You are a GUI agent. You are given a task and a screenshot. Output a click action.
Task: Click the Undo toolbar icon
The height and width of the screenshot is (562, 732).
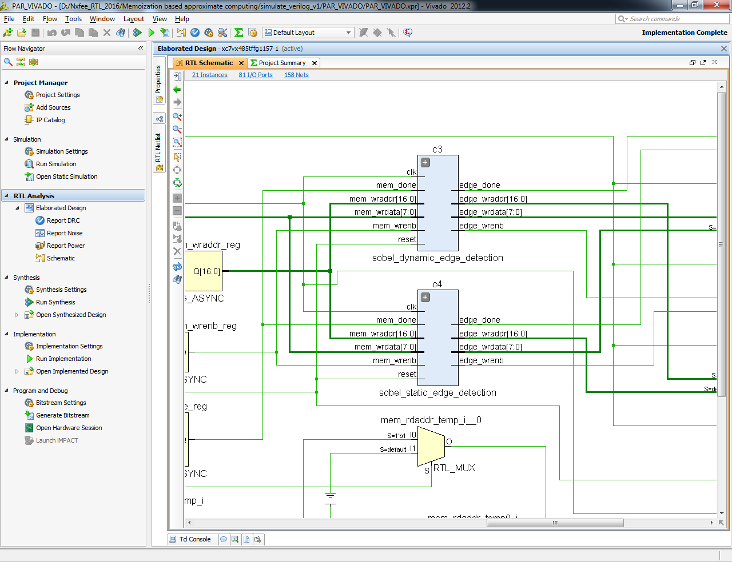(x=52, y=33)
